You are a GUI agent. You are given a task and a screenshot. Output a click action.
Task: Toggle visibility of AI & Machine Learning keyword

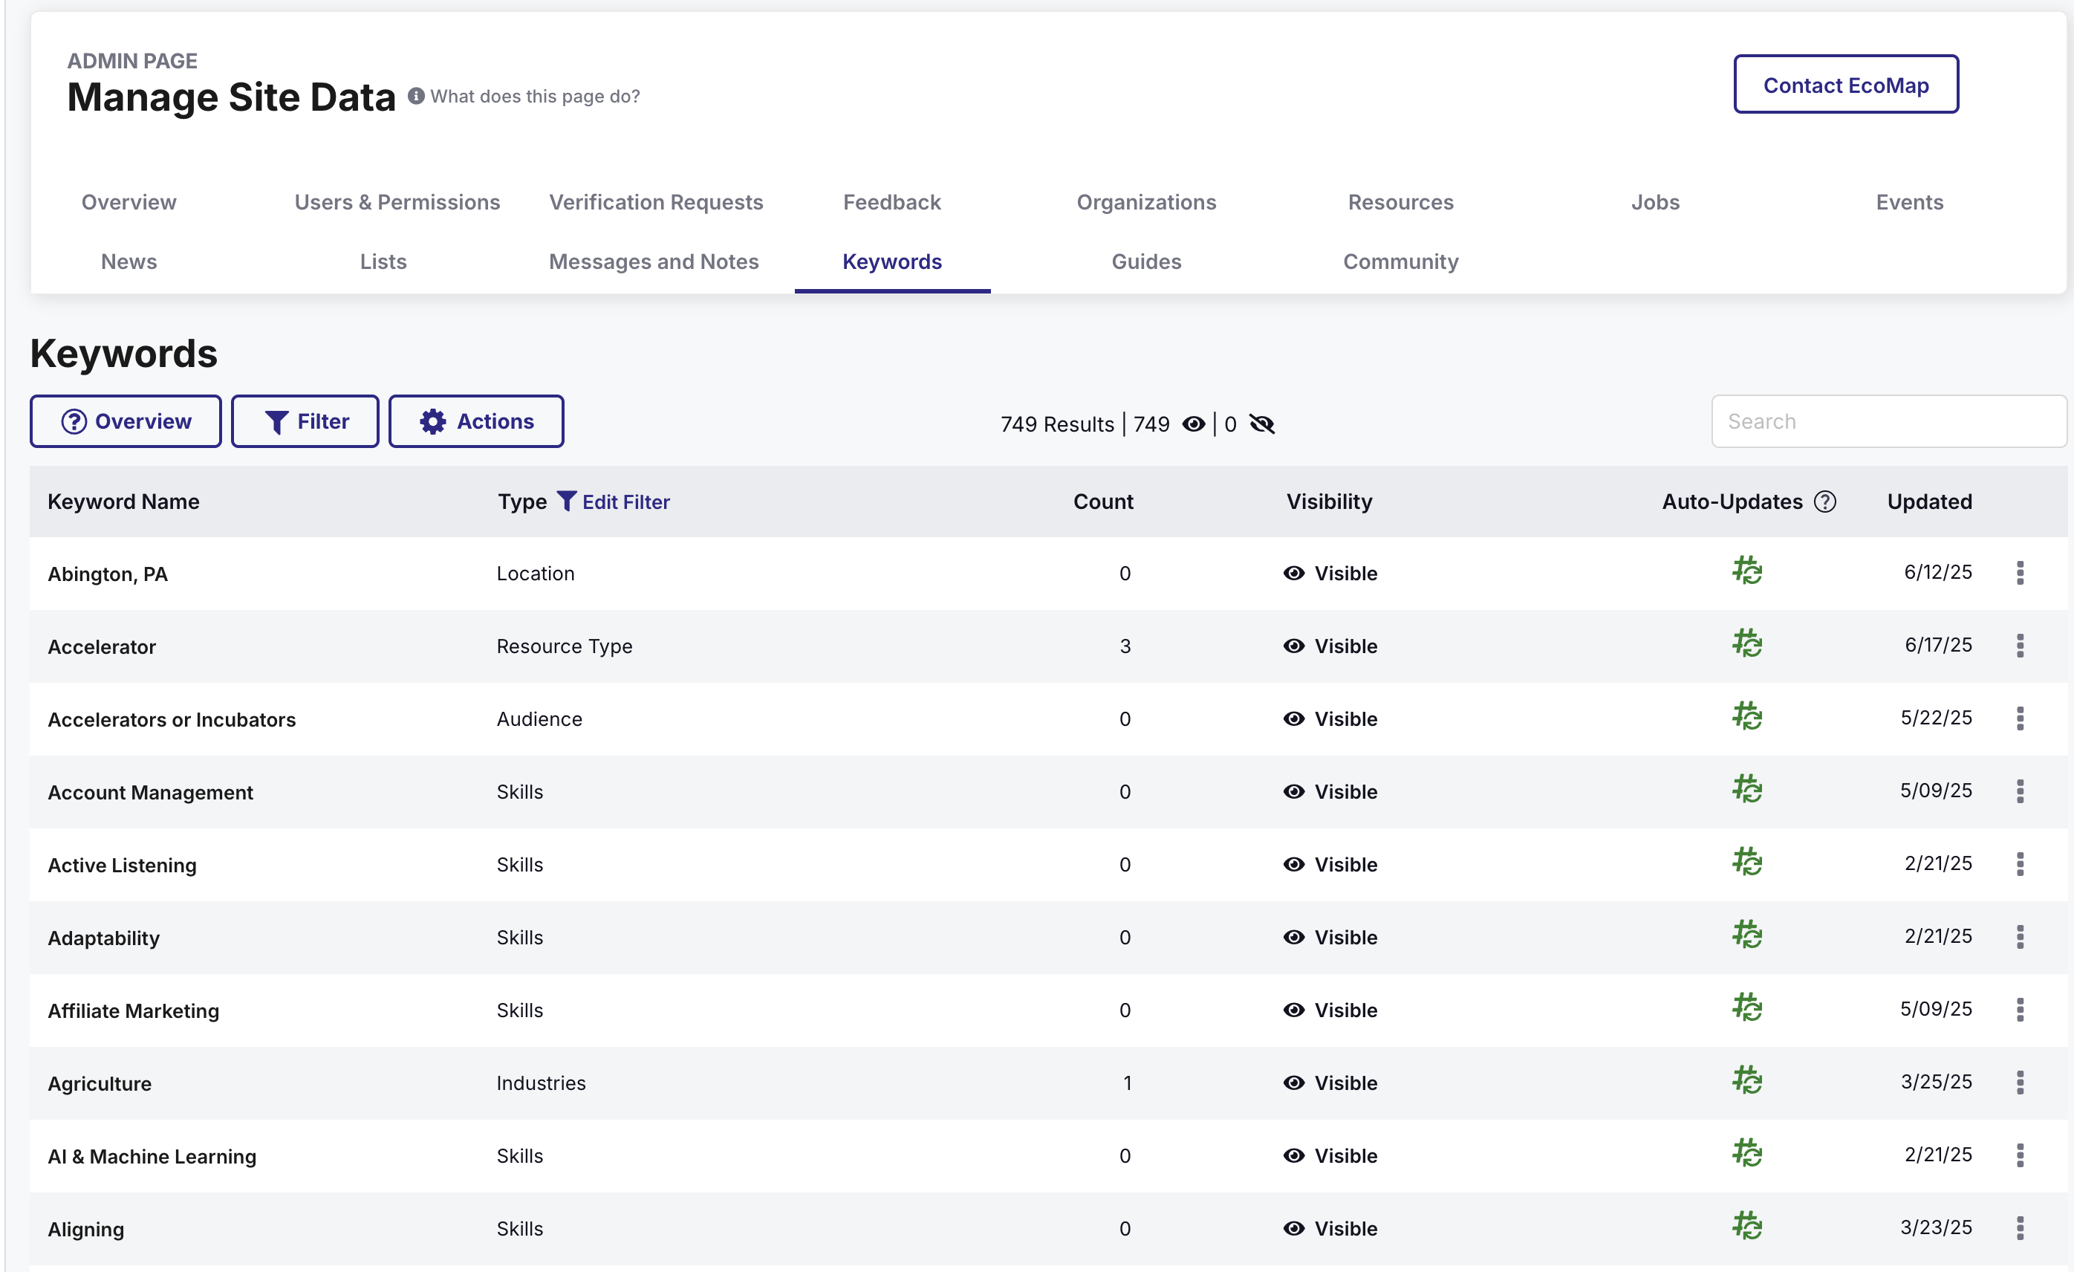[x=1330, y=1156]
